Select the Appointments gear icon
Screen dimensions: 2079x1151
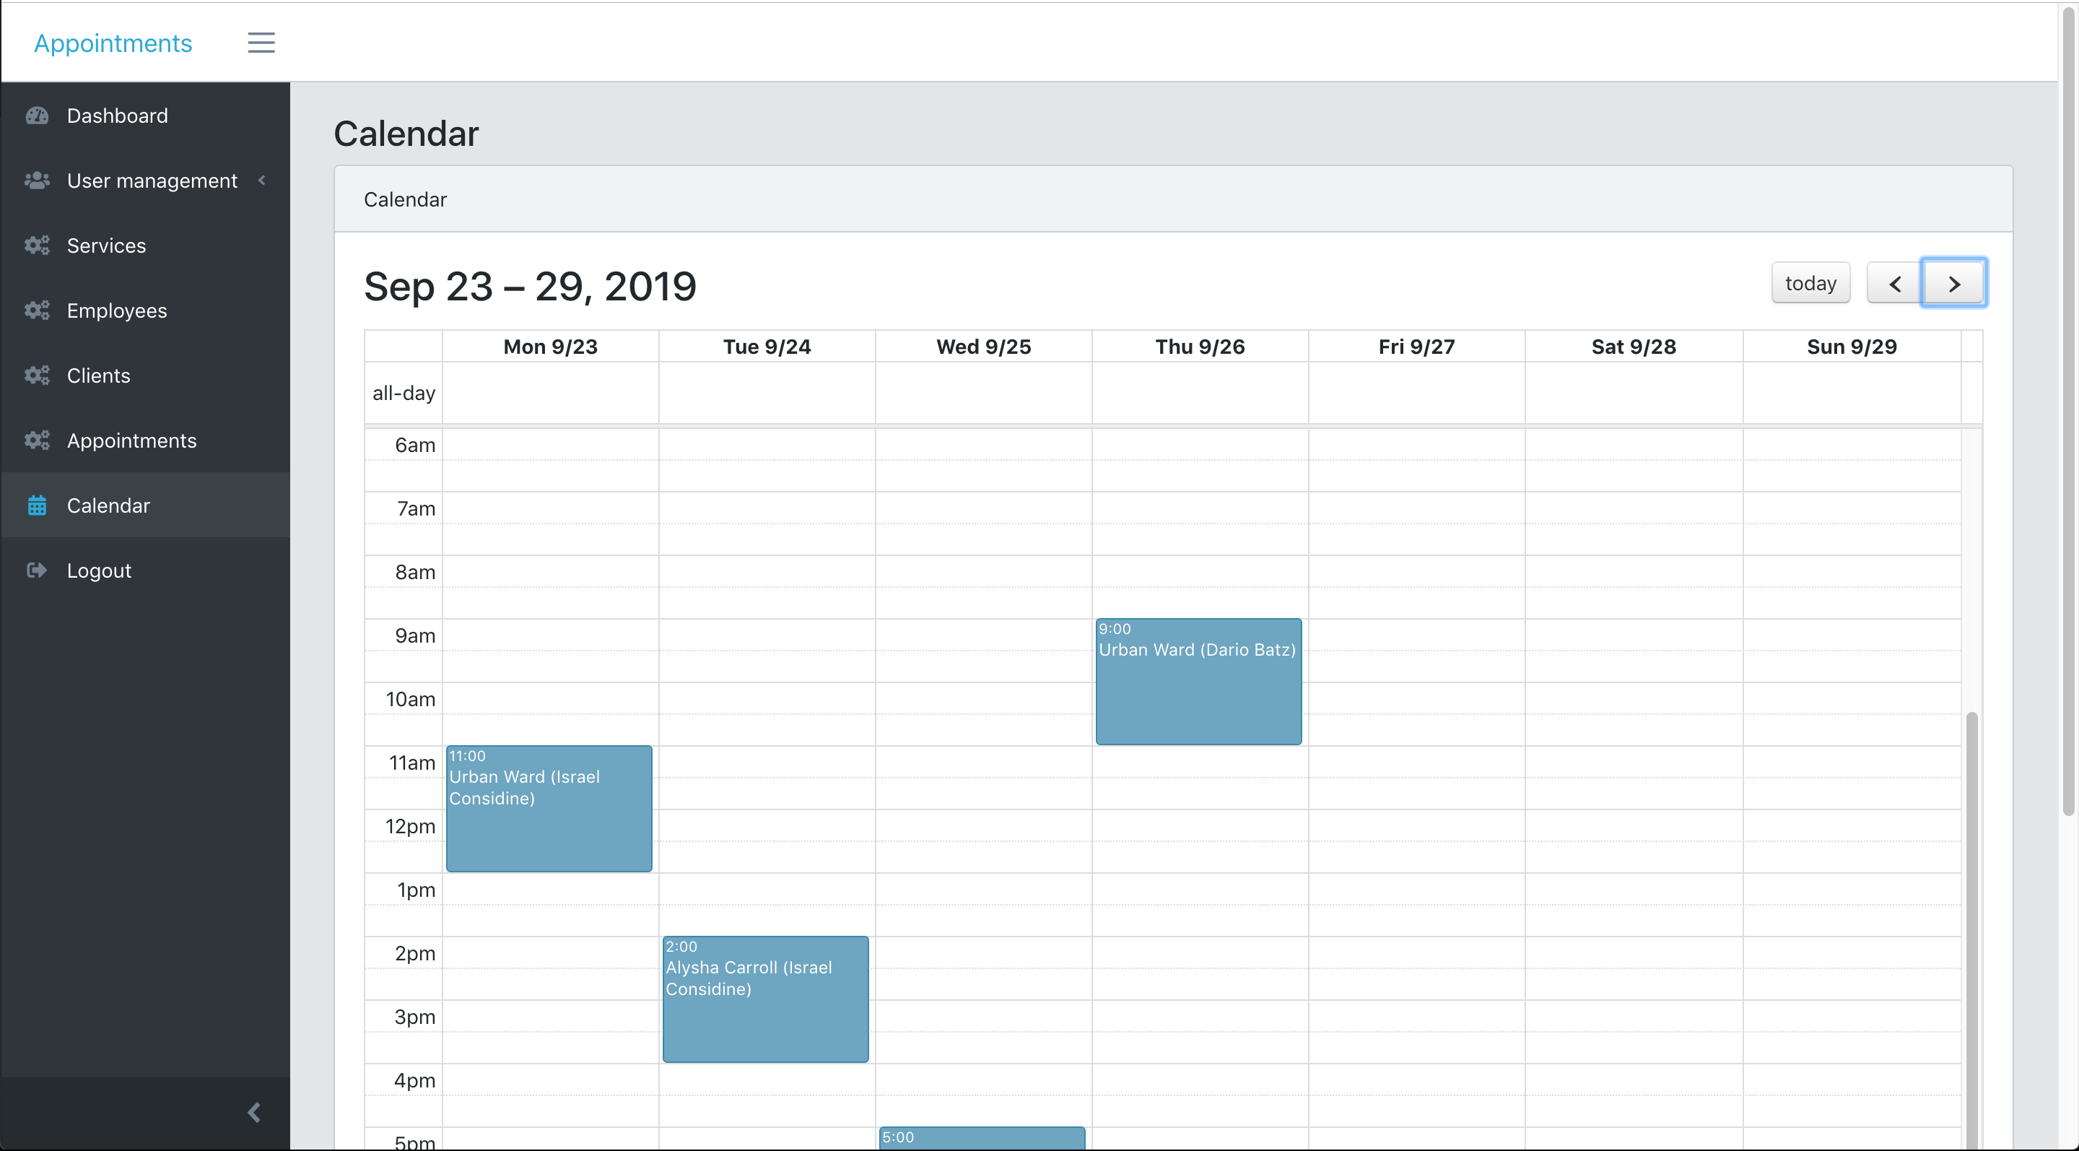38,440
